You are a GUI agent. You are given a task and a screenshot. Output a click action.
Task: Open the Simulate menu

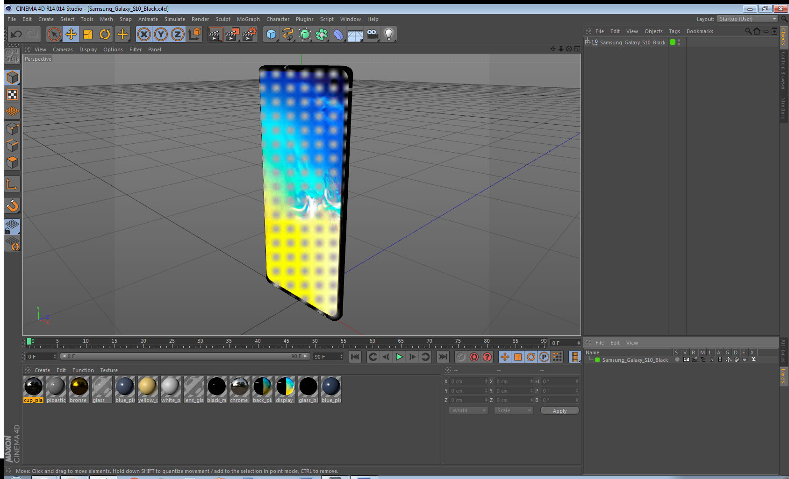pyautogui.click(x=175, y=19)
